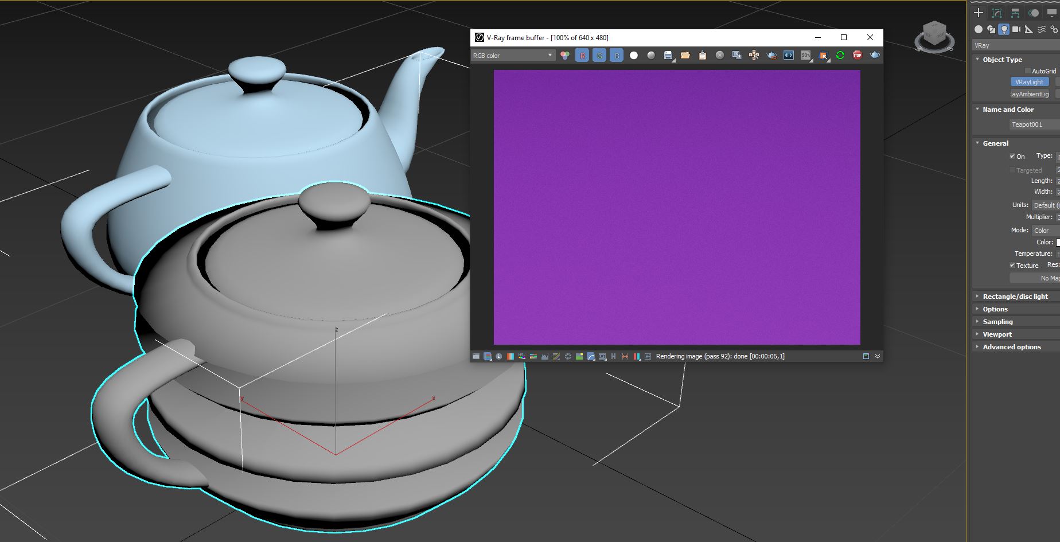The height and width of the screenshot is (542, 1060).
Task: Select the Shapes category icon
Action: pyautogui.click(x=991, y=29)
